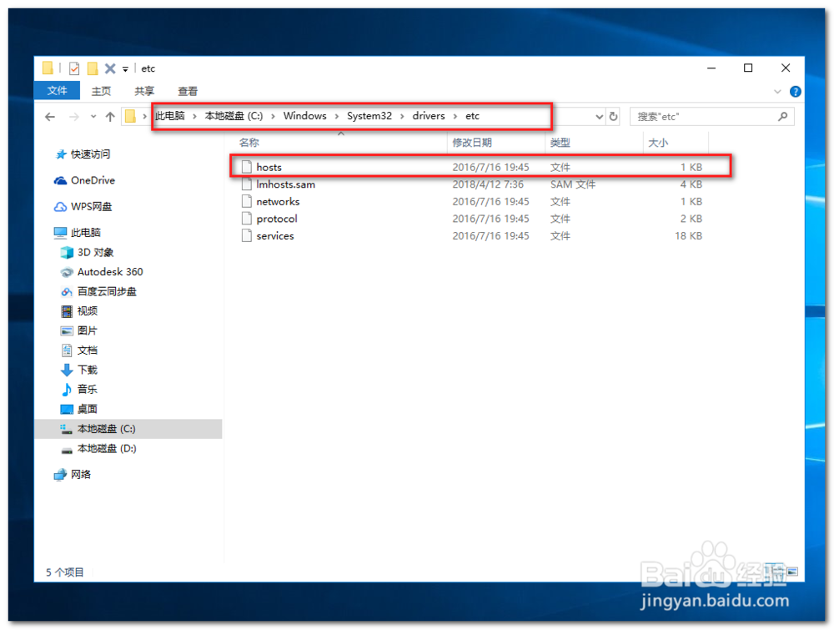The image size is (834, 630).
Task: Click the 音乐 note icon
Action: 67,390
